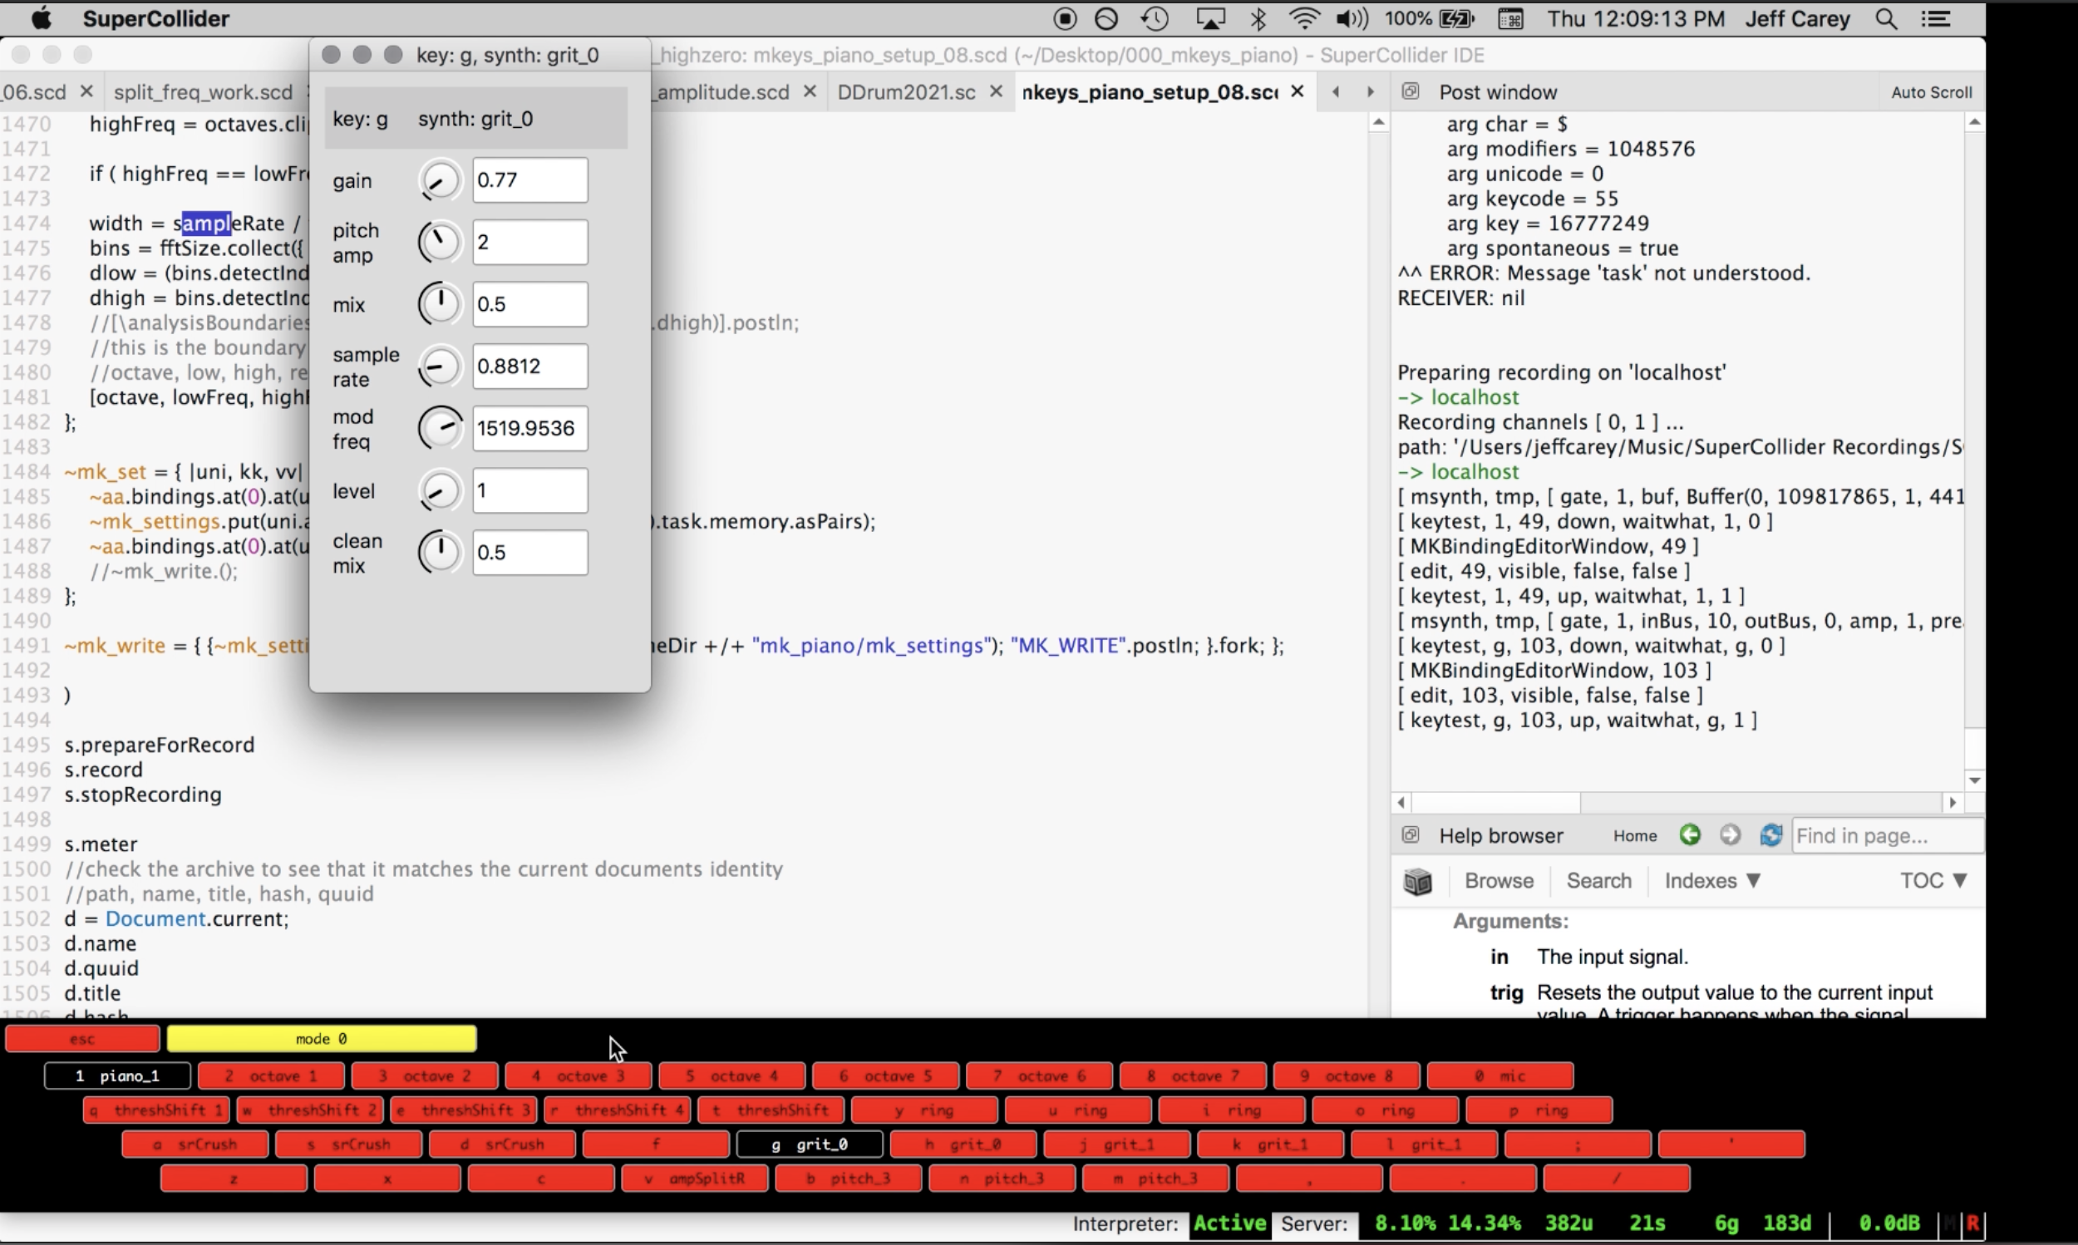
Task: Close the 06.scd tab
Action: pyautogui.click(x=86, y=91)
